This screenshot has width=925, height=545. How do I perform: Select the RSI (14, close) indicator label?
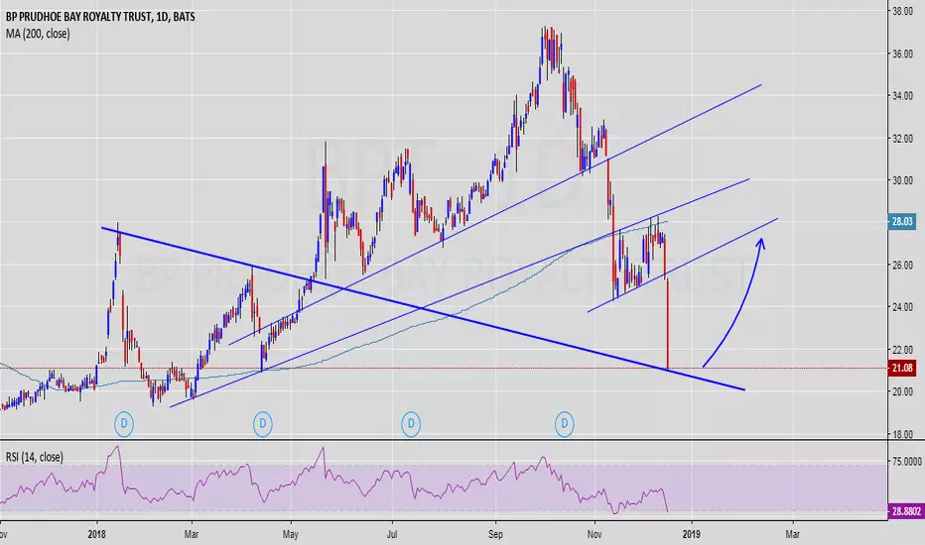pos(34,457)
